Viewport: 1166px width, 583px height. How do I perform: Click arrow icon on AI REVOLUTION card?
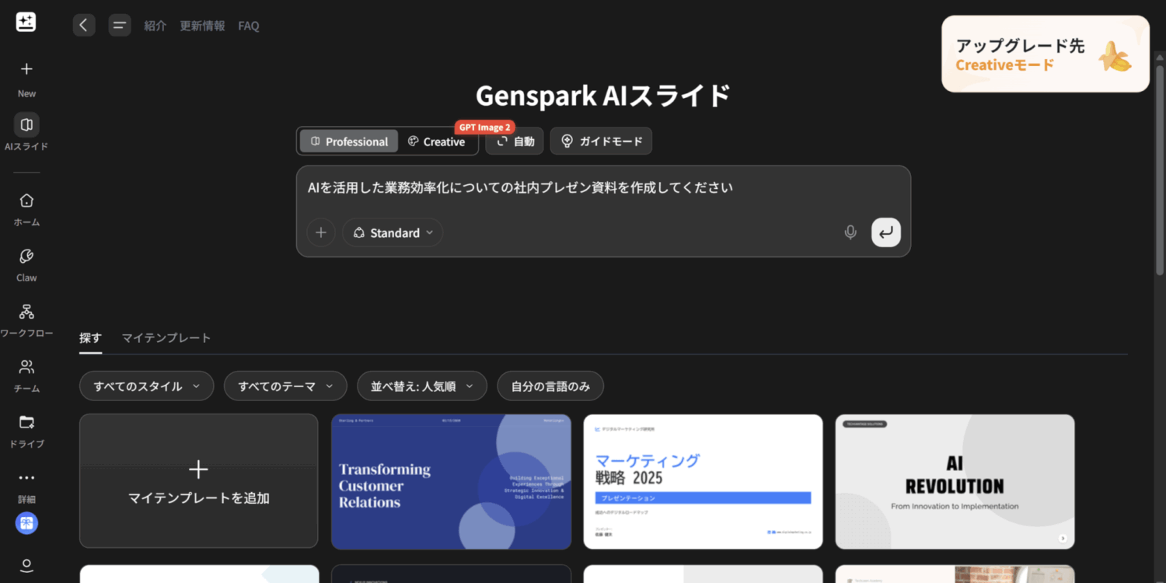click(1063, 538)
